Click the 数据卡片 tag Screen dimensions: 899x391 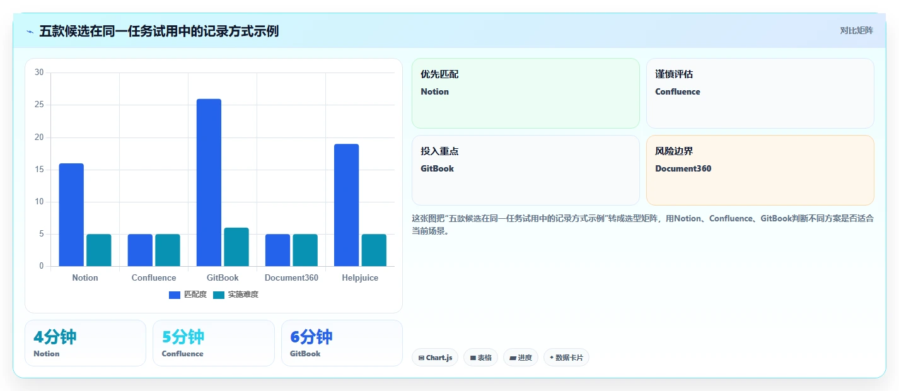(566, 358)
